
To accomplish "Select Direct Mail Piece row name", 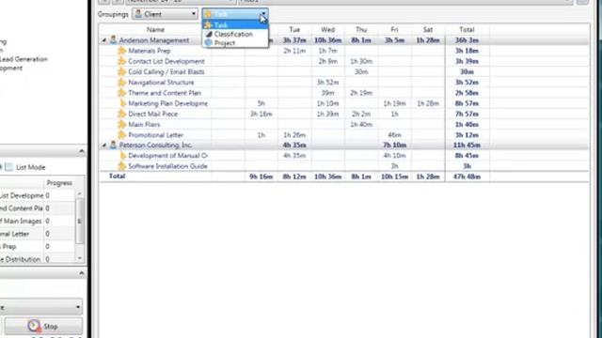I will pyautogui.click(x=152, y=114).
